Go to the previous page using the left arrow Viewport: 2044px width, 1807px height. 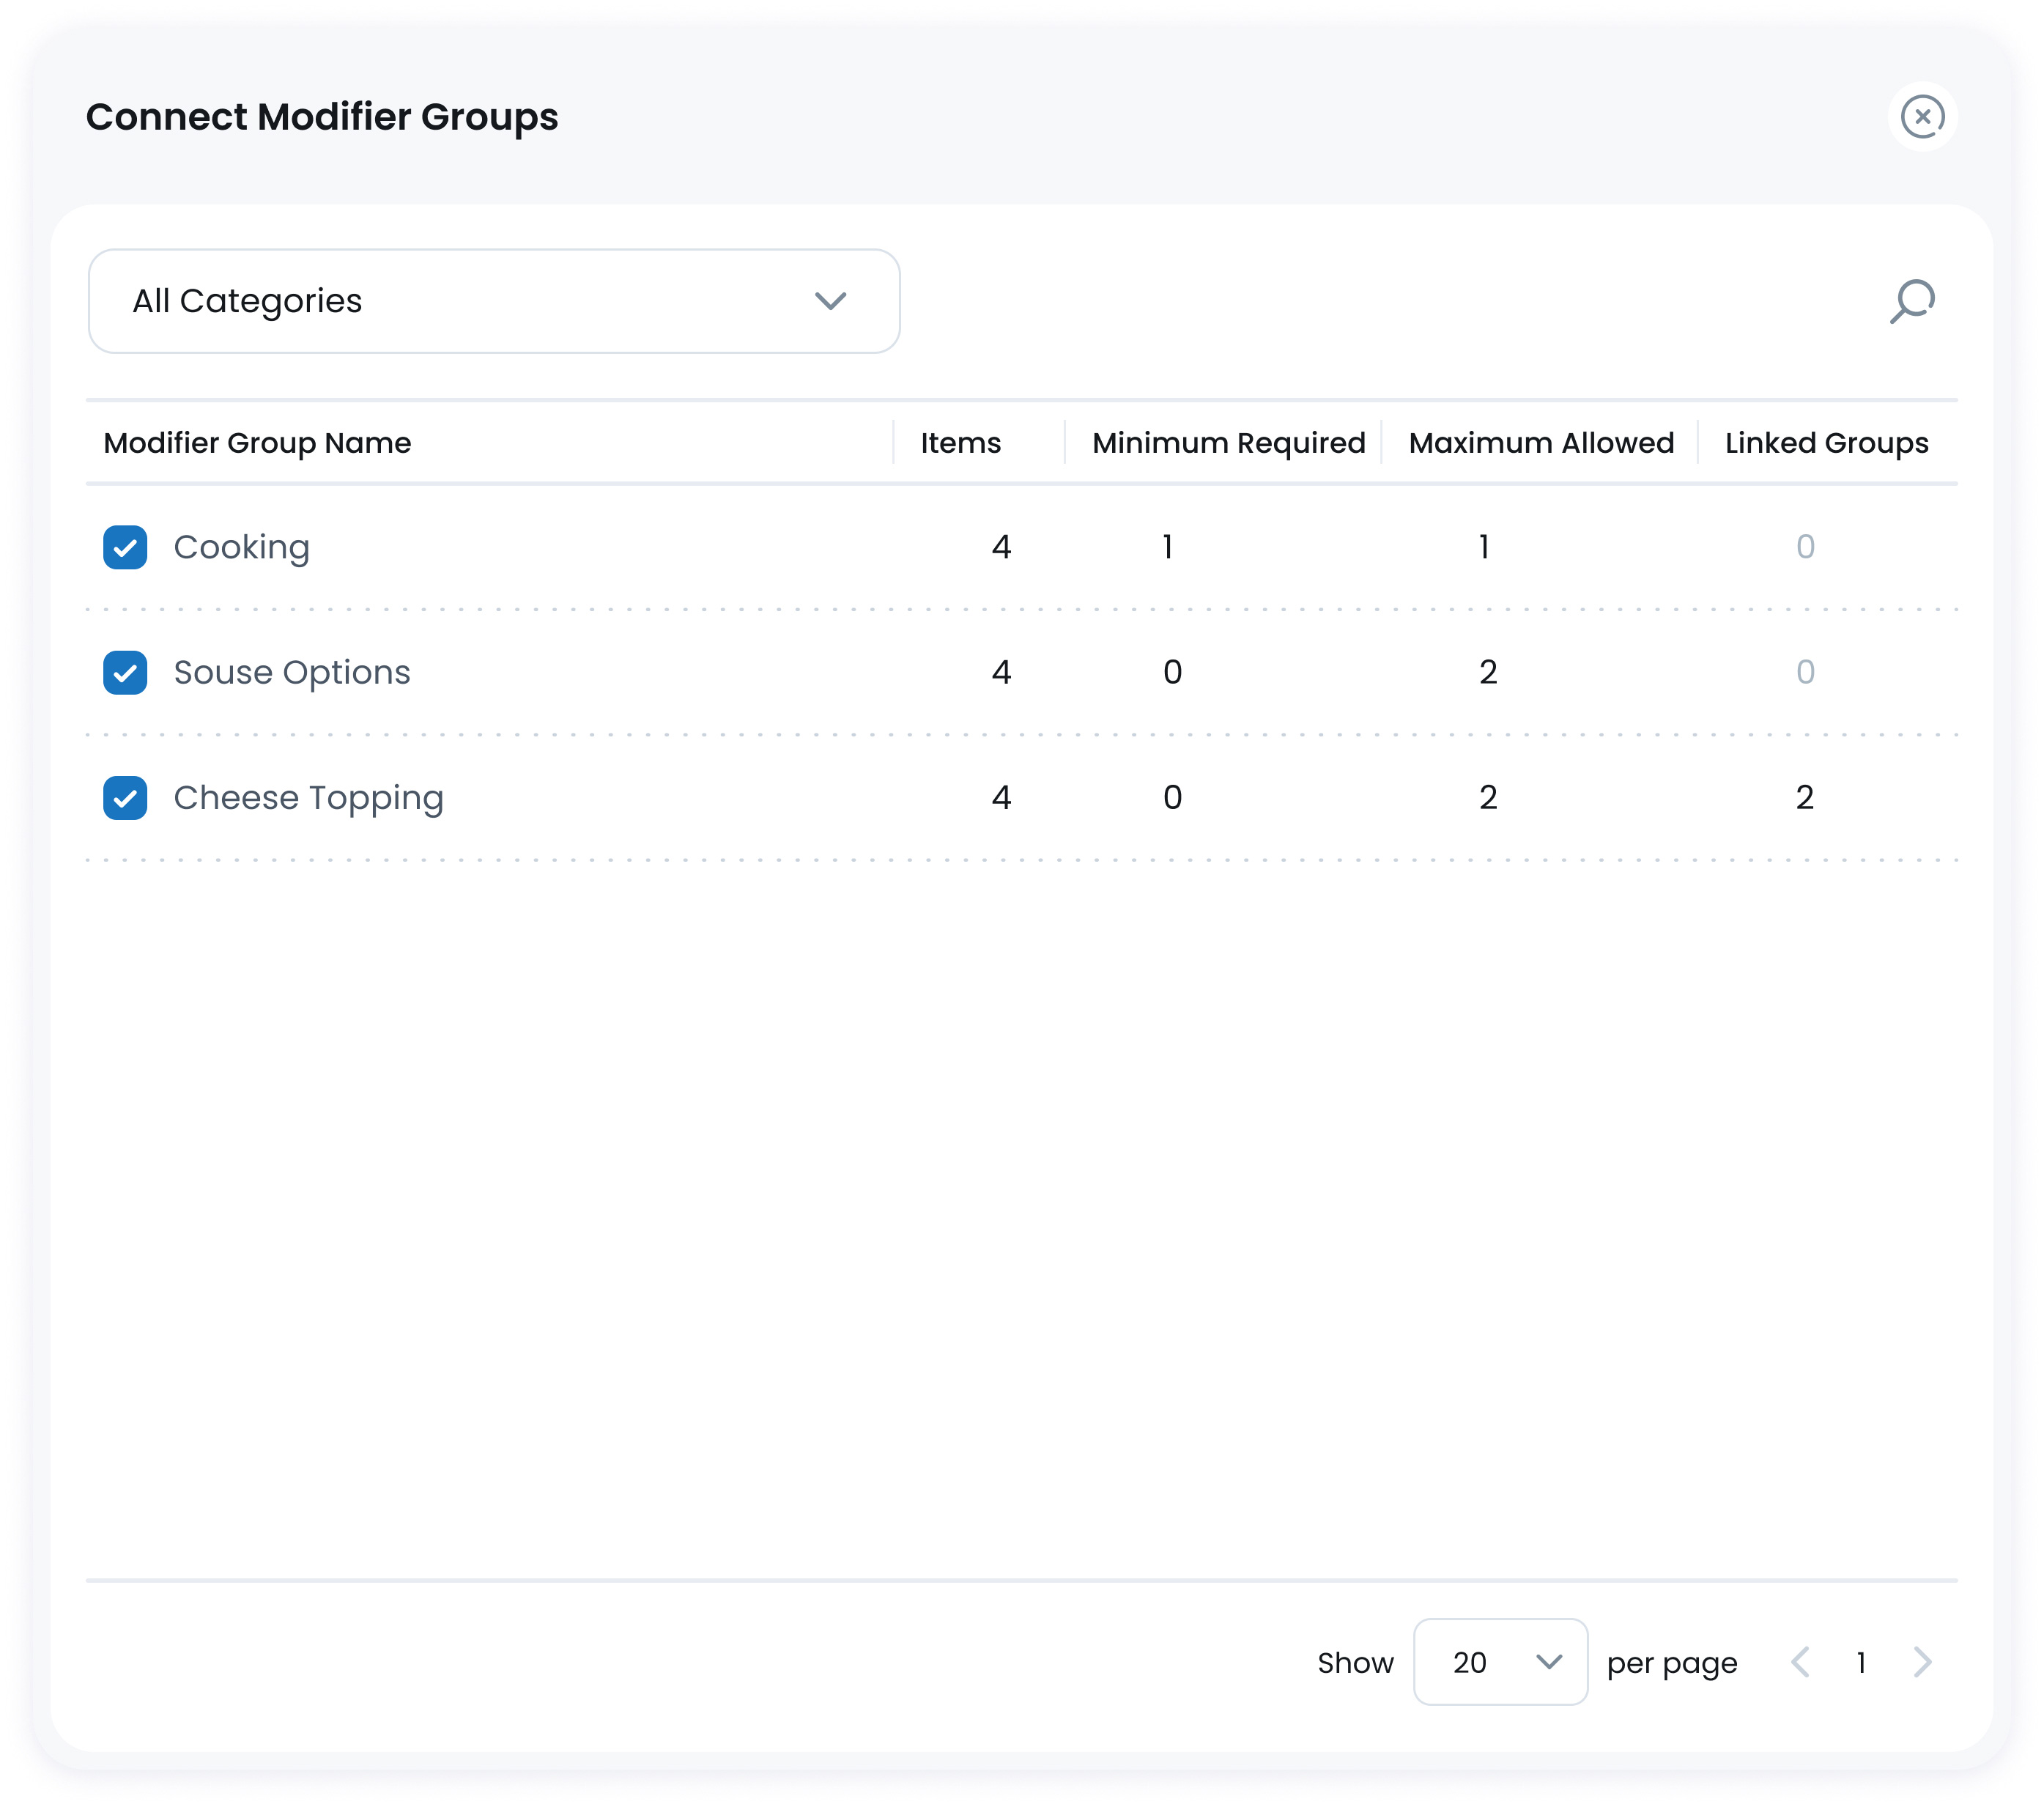click(1801, 1662)
